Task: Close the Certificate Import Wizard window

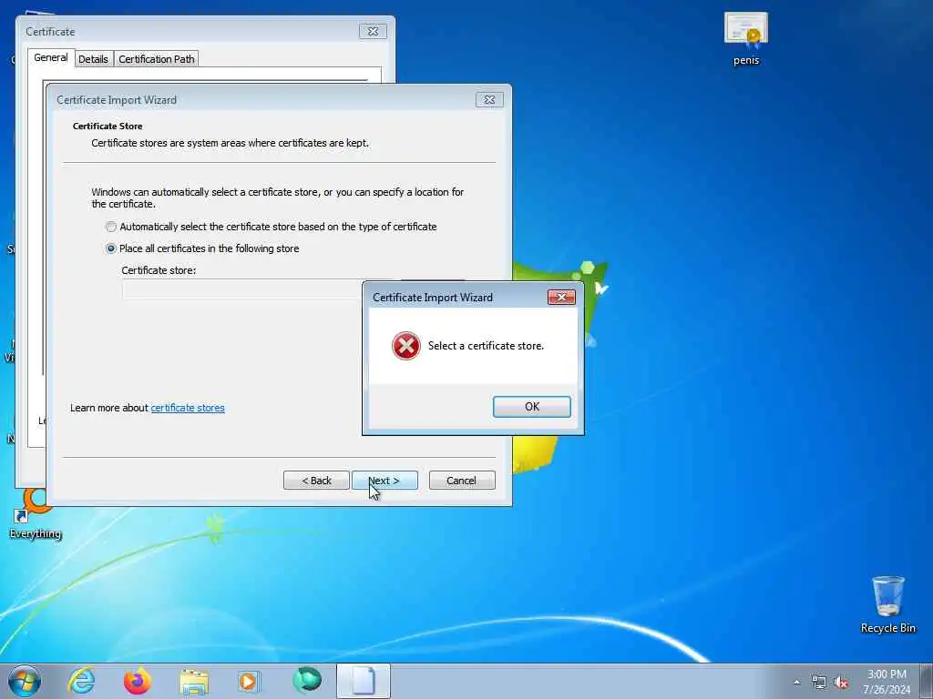Action: [489, 100]
